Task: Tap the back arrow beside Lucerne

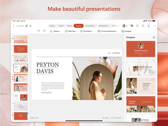Action: point(14,26)
